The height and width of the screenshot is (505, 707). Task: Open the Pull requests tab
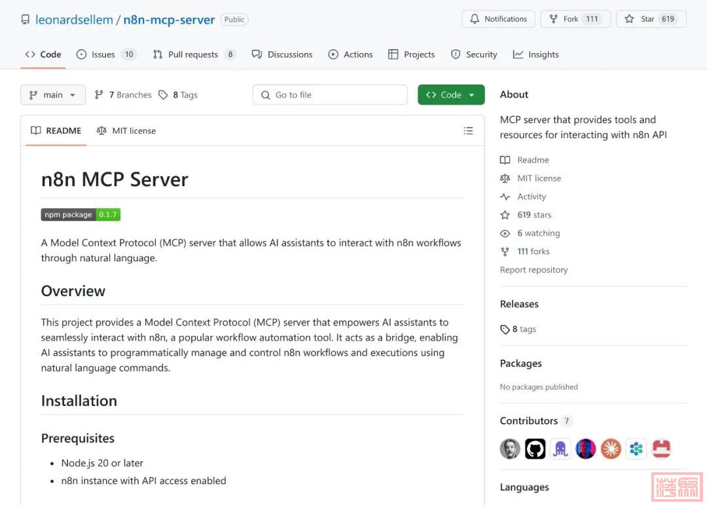[x=194, y=54]
